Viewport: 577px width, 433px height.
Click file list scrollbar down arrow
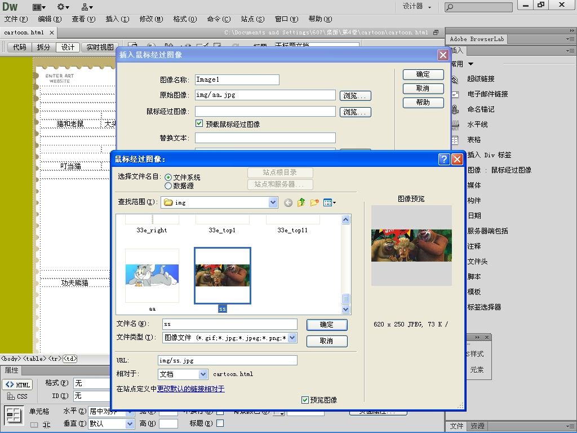[345, 310]
